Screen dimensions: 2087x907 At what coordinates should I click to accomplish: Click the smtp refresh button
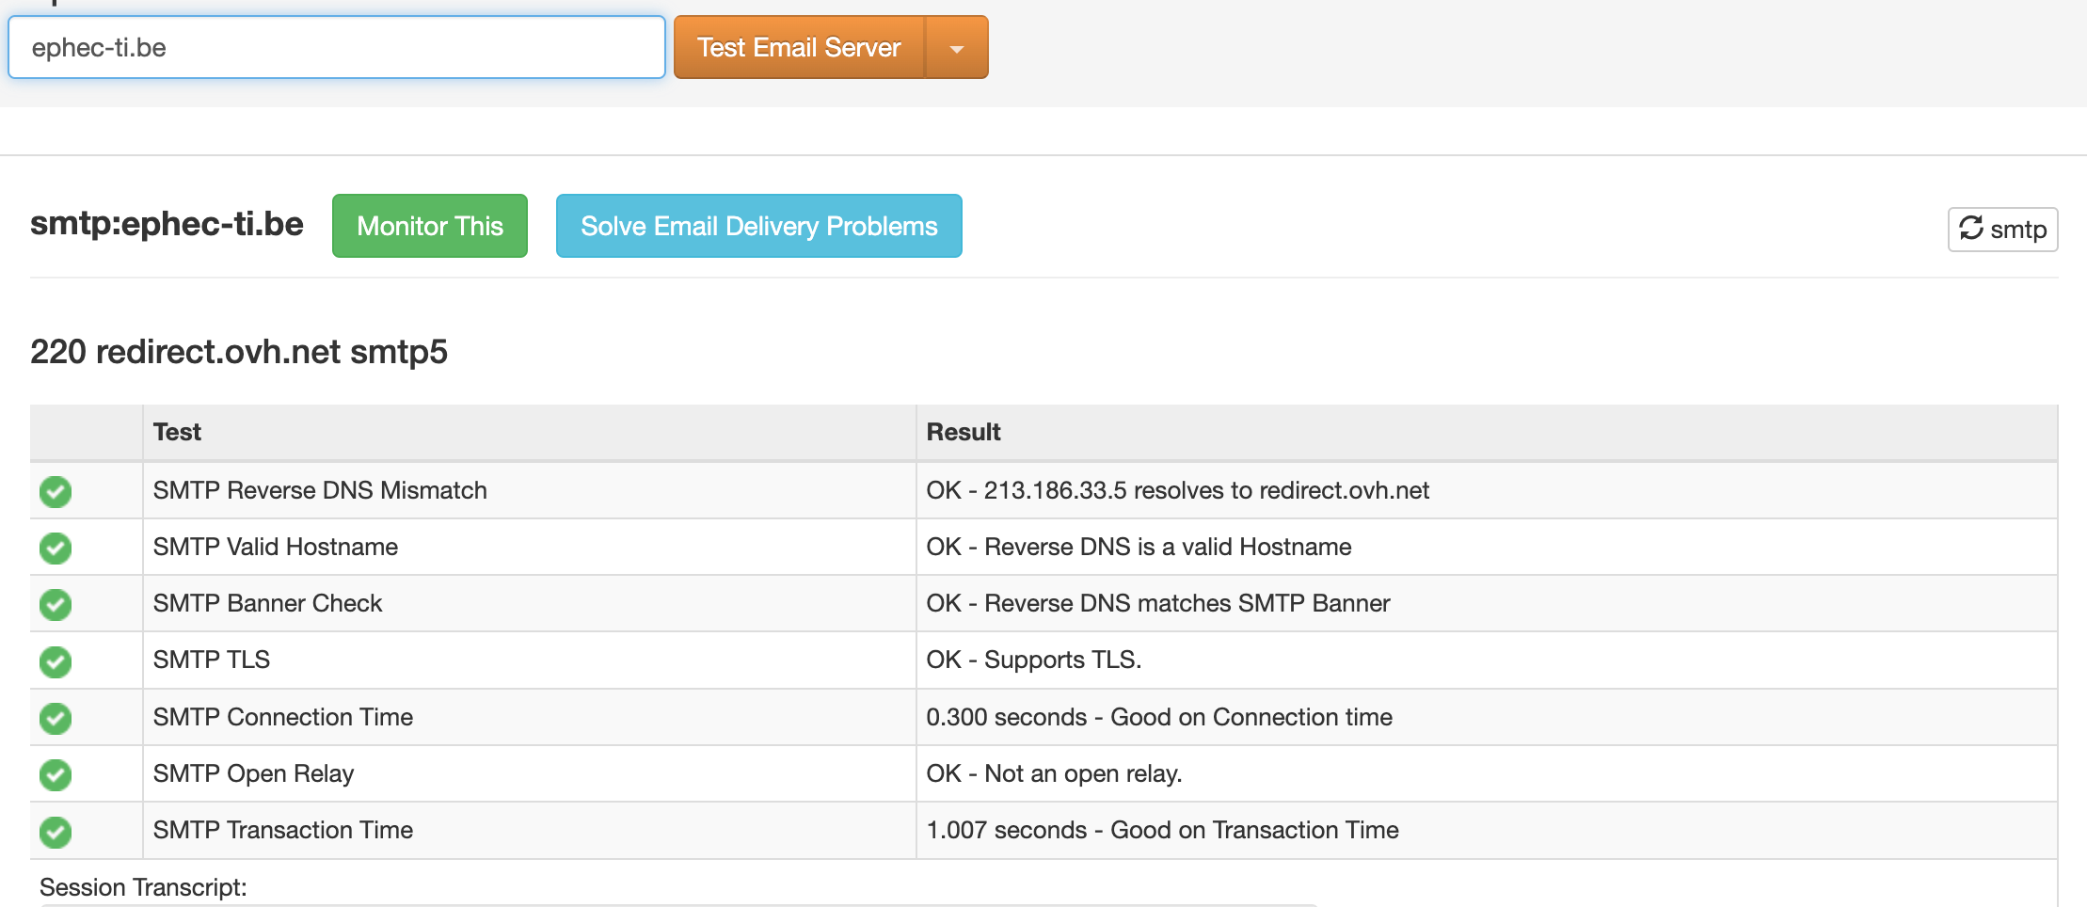[x=2002, y=230]
